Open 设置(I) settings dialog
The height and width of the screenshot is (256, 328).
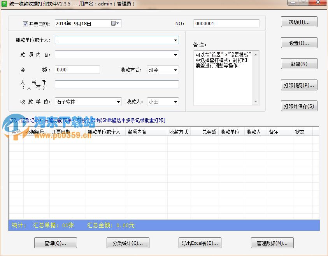click(299, 43)
